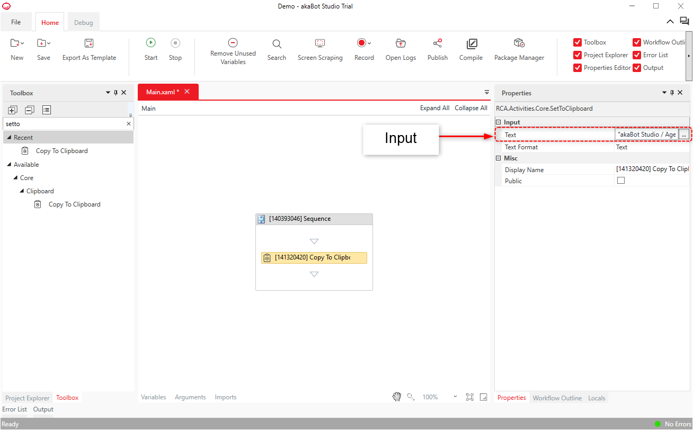Click Expand All in the designer
The image size is (693, 430).
coord(434,108)
